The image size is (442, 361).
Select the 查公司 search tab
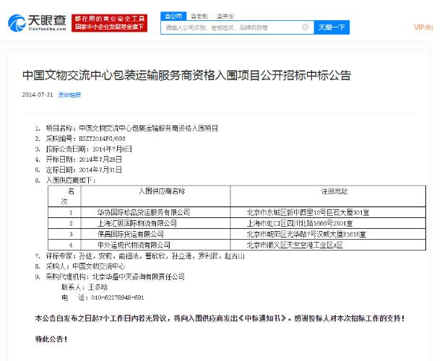(x=173, y=15)
